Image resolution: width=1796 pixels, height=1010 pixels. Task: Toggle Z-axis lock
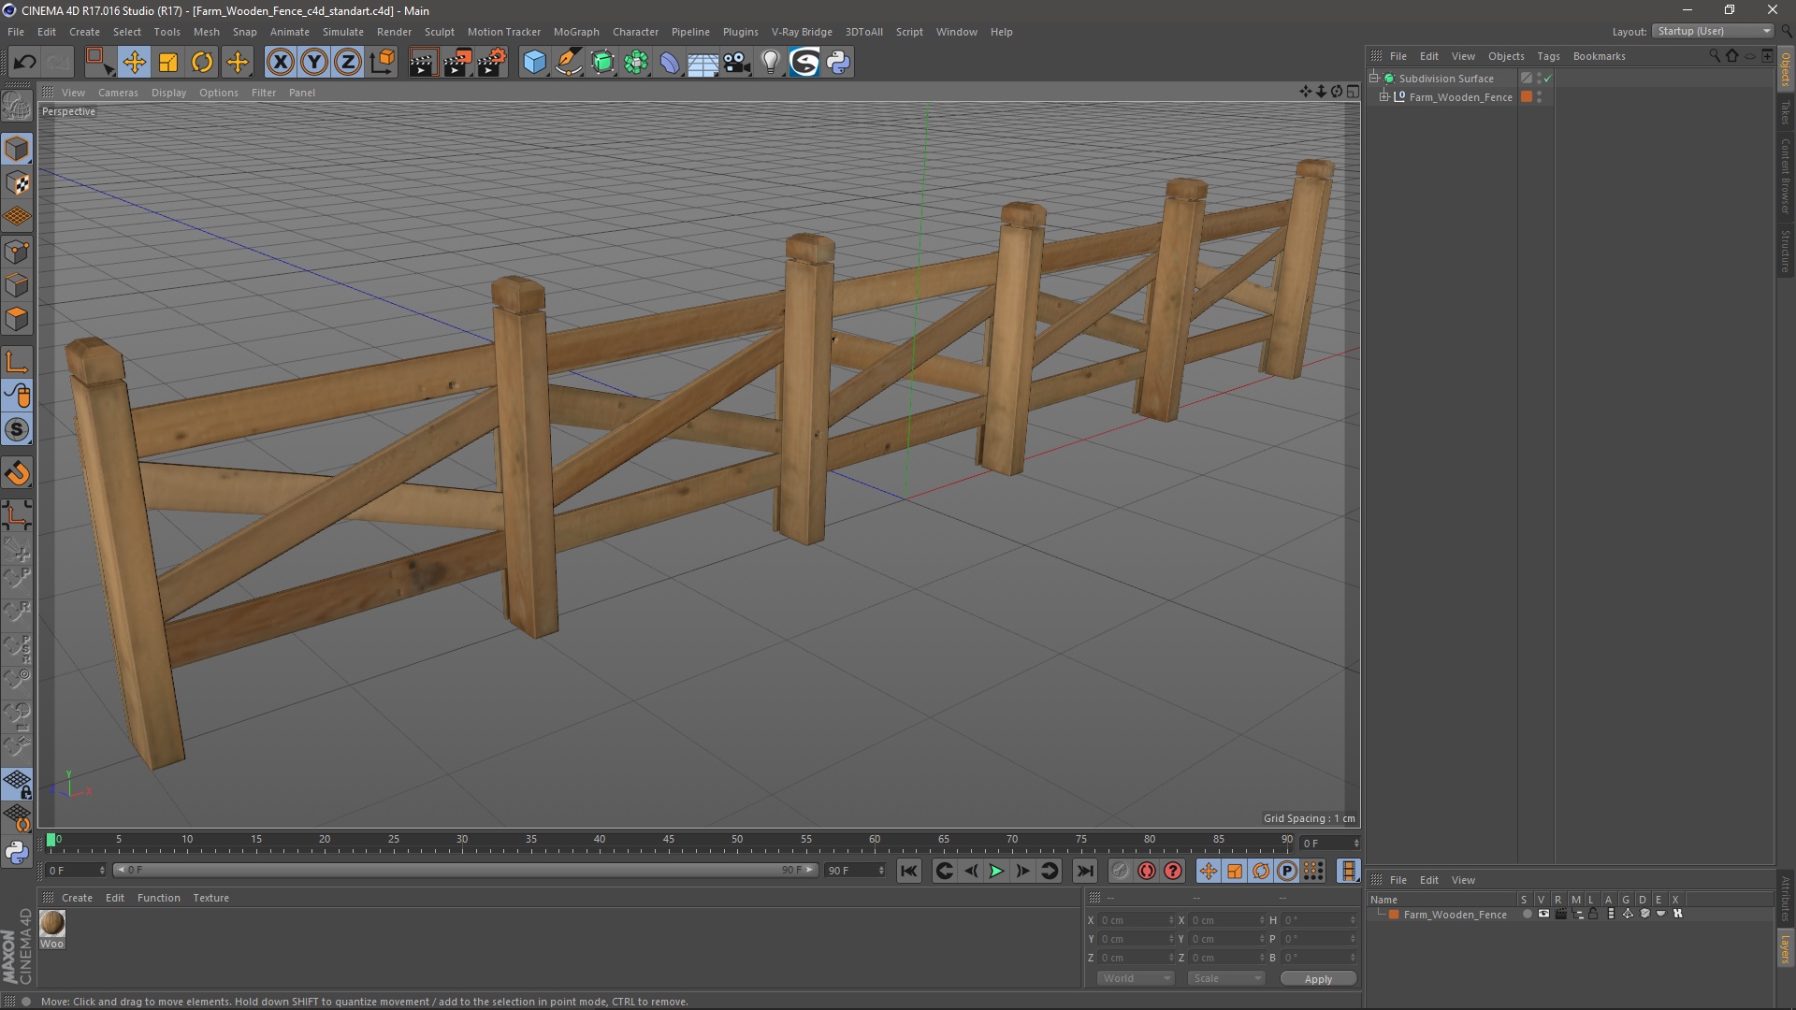coord(348,63)
